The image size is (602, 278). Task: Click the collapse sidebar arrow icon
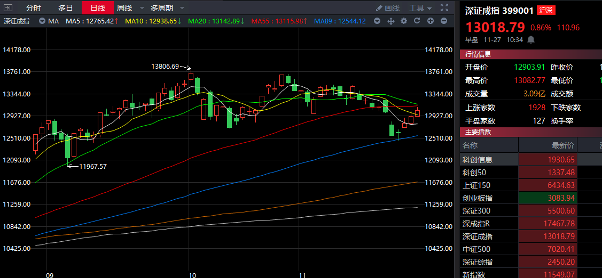click(9, 8)
